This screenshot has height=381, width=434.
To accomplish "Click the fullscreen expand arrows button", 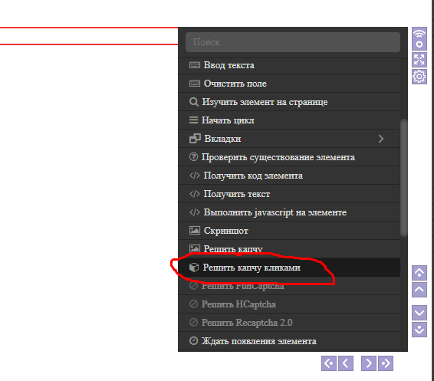I will coord(419,60).
